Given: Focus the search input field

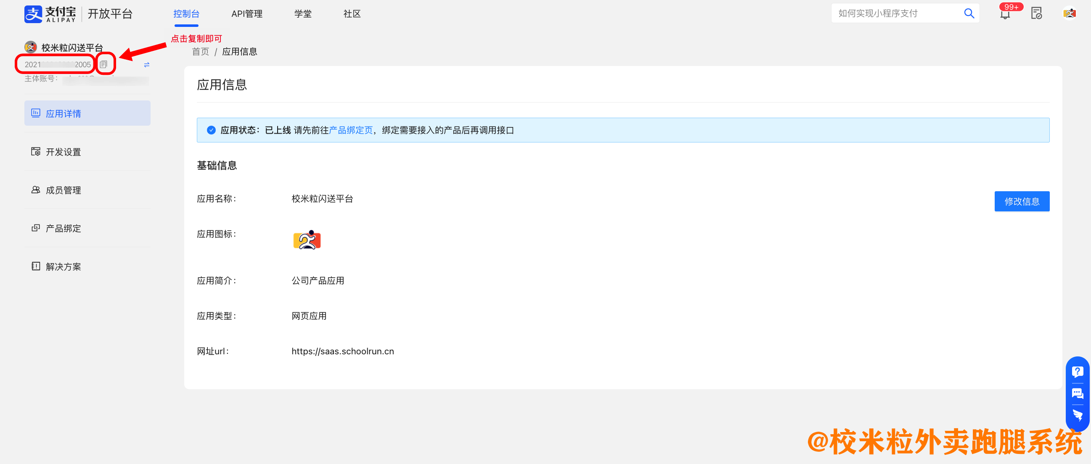Looking at the screenshot, I should [894, 13].
